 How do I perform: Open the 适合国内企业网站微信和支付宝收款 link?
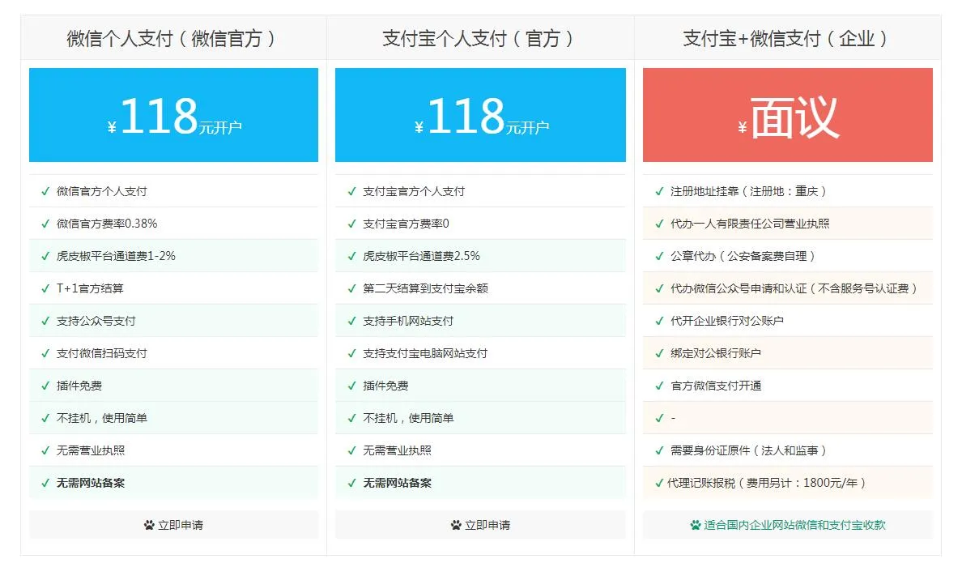[794, 525]
